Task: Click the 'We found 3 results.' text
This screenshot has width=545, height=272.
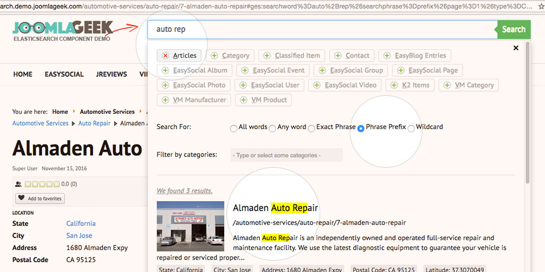Action: click(185, 191)
